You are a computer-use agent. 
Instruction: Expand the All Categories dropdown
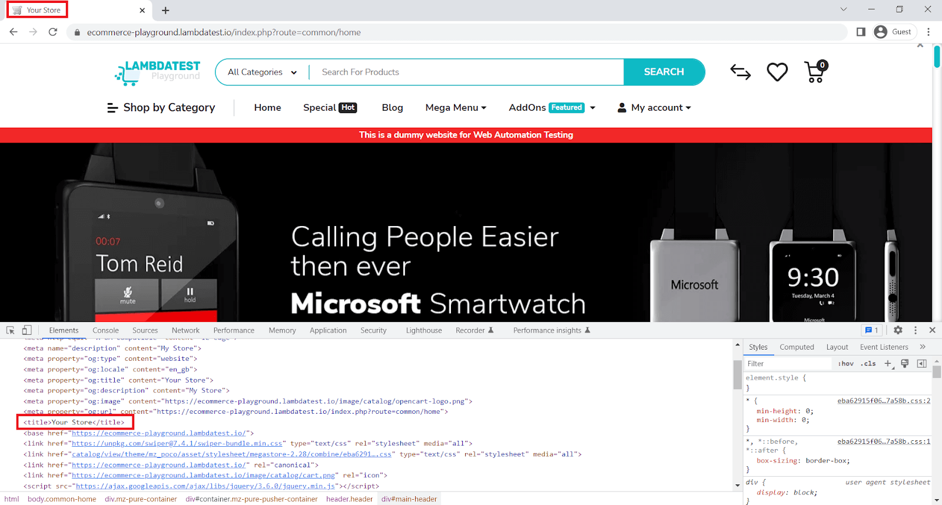point(262,72)
